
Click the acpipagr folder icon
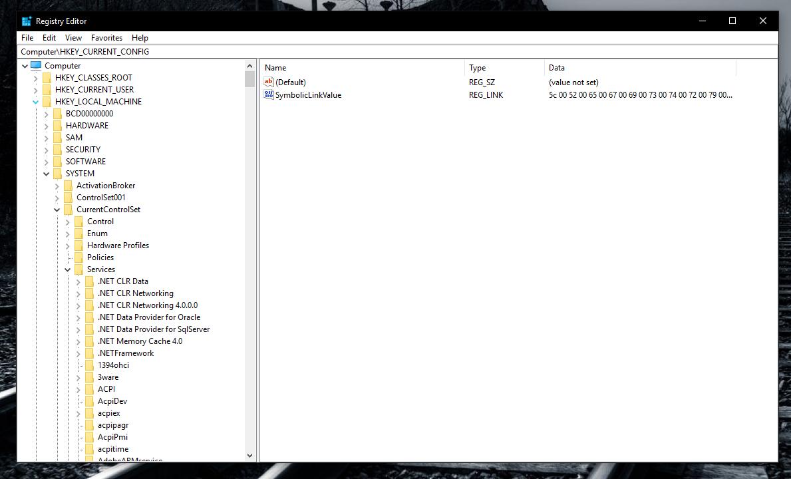pyautogui.click(x=89, y=426)
